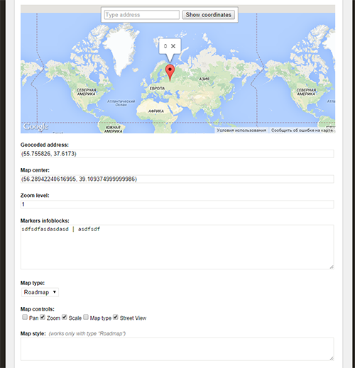This screenshot has width=355, height=368.
Task: Enable the Pan control checkbox
Action: pos(25,317)
